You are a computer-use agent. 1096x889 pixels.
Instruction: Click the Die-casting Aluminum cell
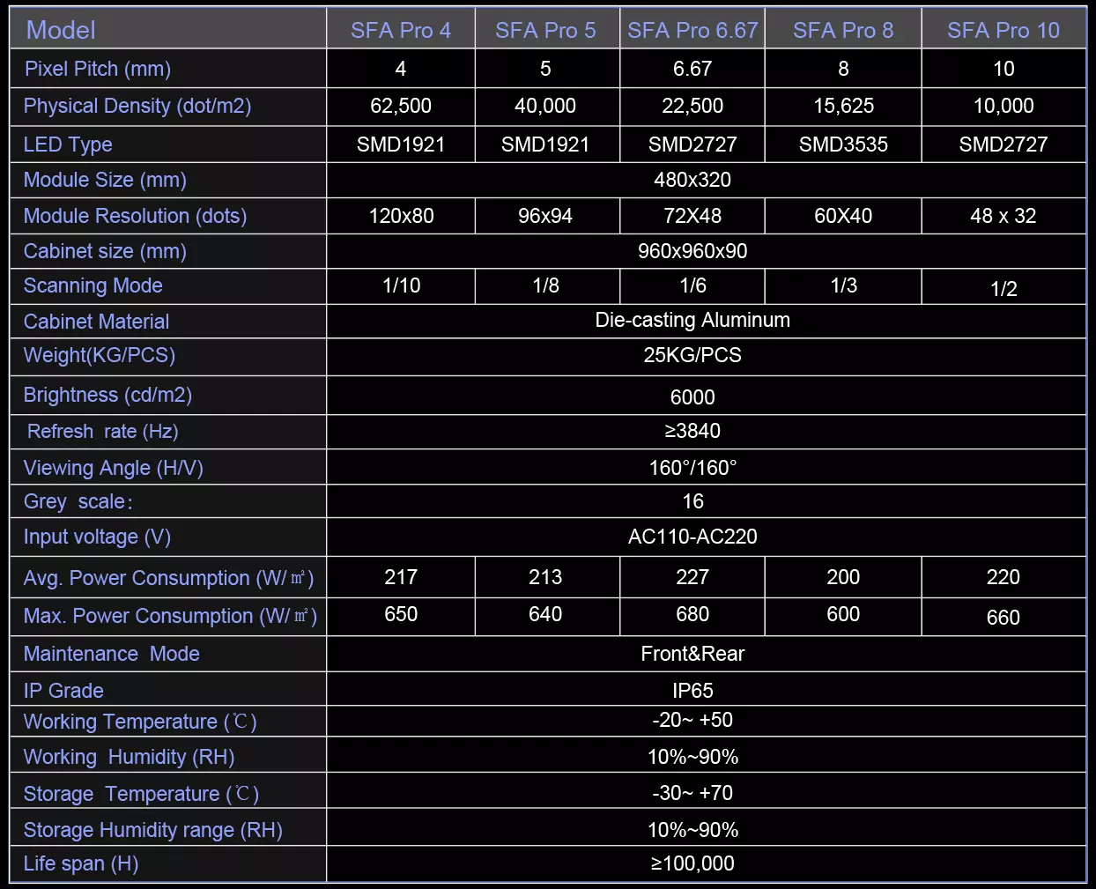click(692, 320)
